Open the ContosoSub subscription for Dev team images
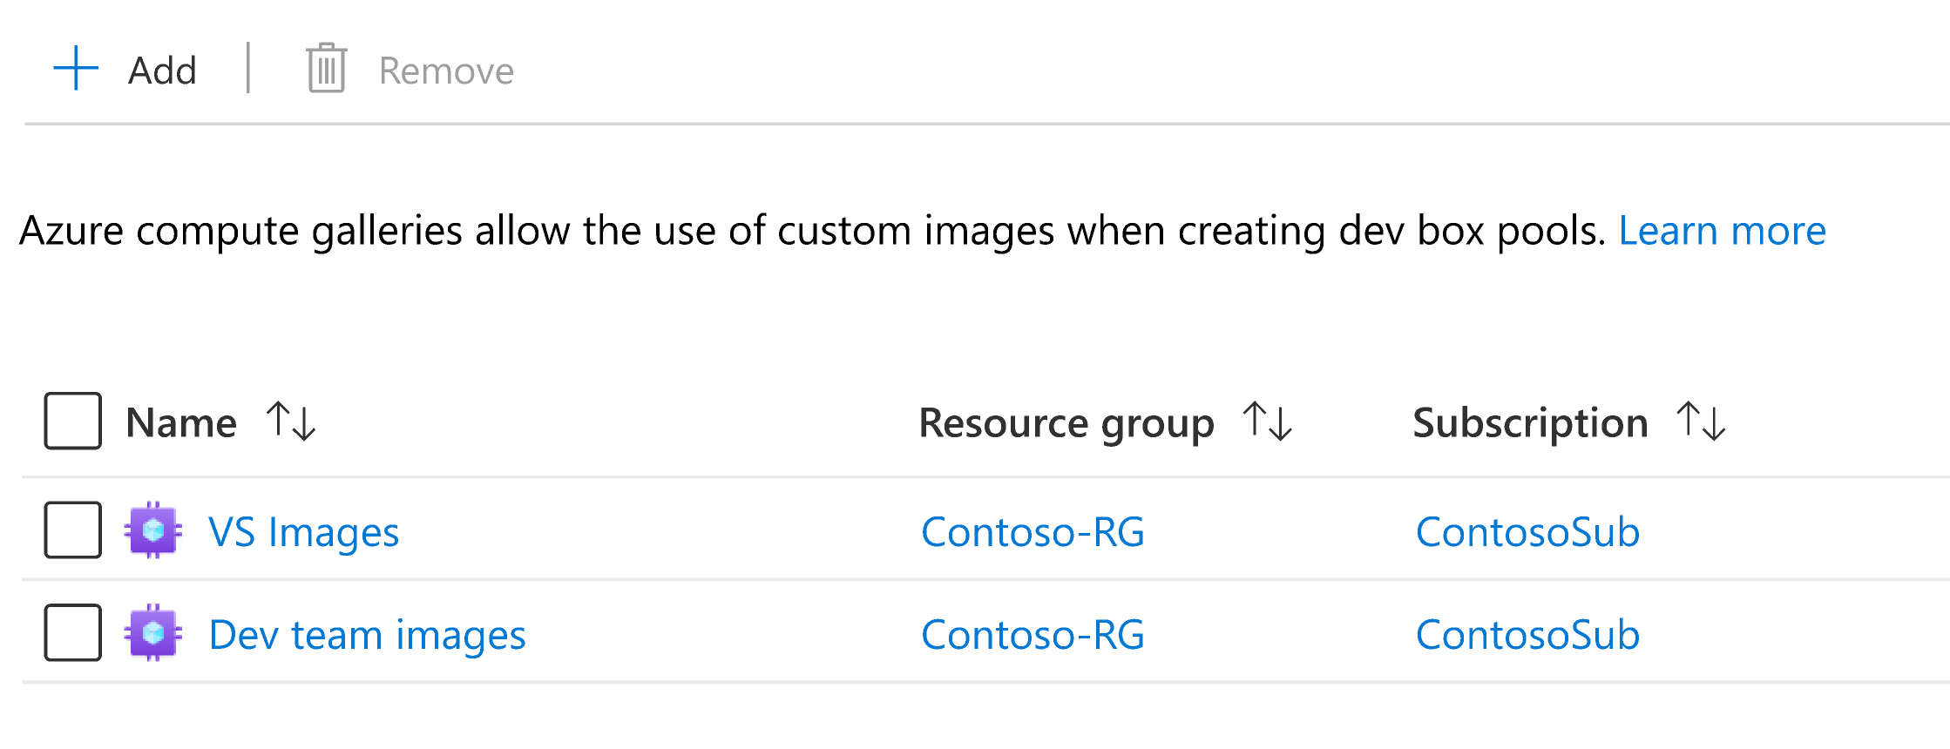This screenshot has width=1950, height=749. (x=1527, y=634)
